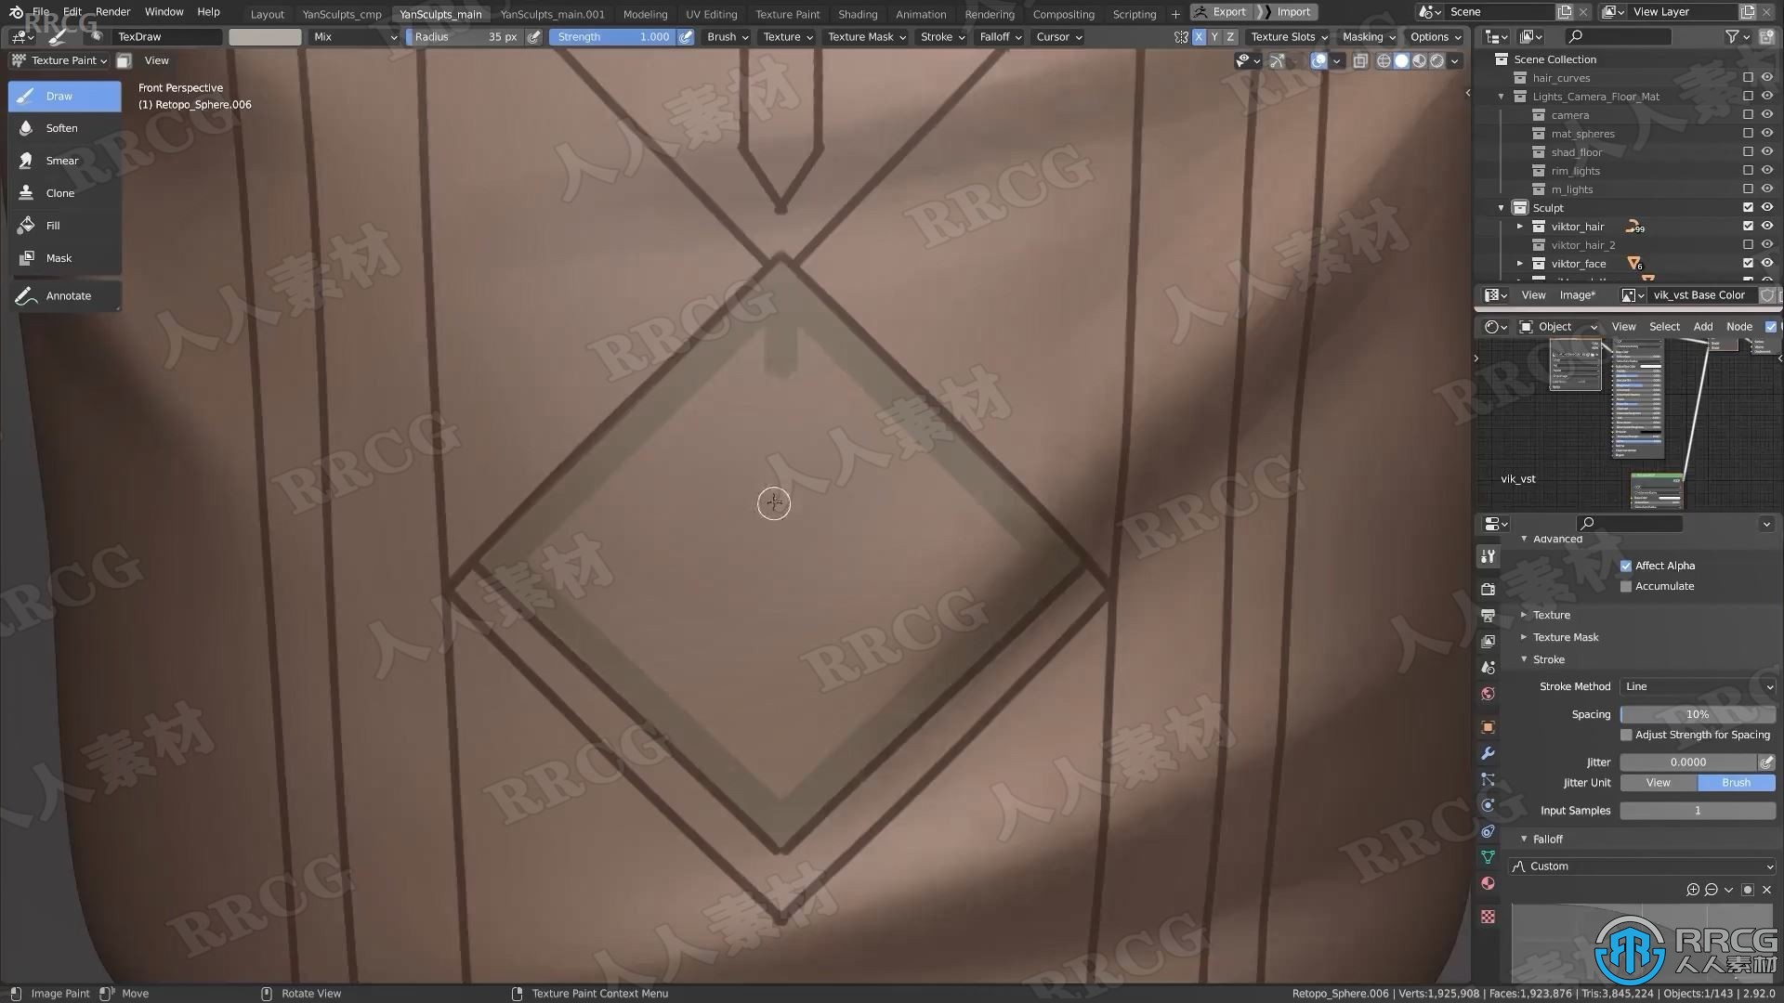Select the Clone tool
This screenshot has width=1784, height=1003.
[x=59, y=192]
